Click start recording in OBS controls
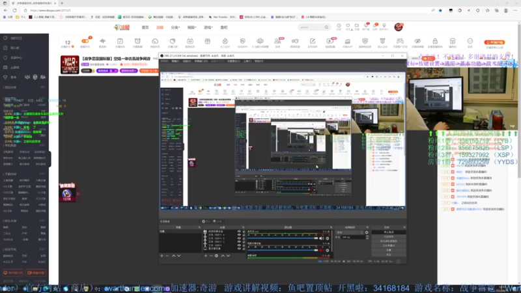This screenshot has width=521, height=293. (388, 236)
